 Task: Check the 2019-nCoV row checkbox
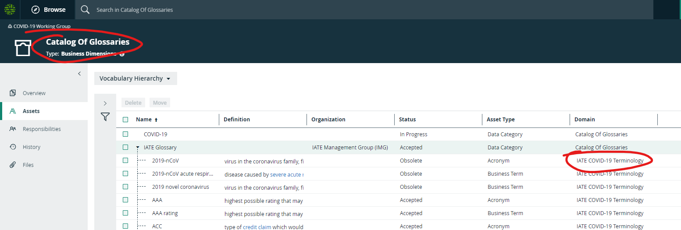125,160
